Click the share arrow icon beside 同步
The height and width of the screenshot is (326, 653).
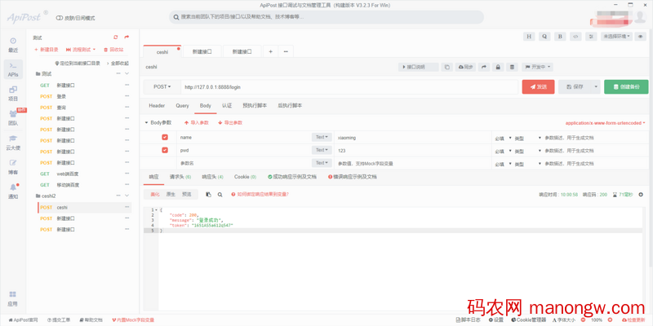[483, 67]
